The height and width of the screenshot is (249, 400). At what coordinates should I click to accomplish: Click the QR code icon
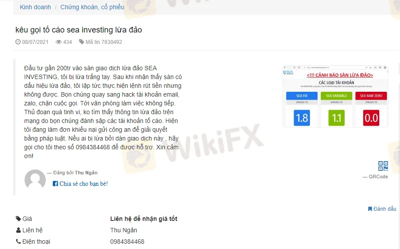[x=383, y=166]
